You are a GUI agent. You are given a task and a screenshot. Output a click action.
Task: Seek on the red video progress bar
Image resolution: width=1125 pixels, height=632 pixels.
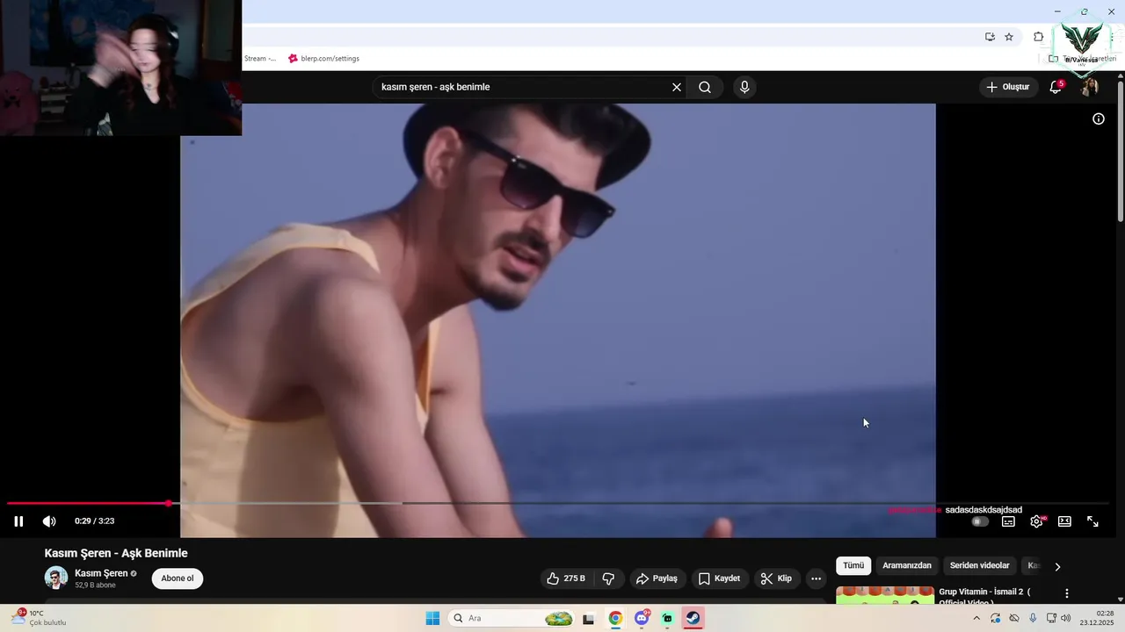(x=87, y=503)
